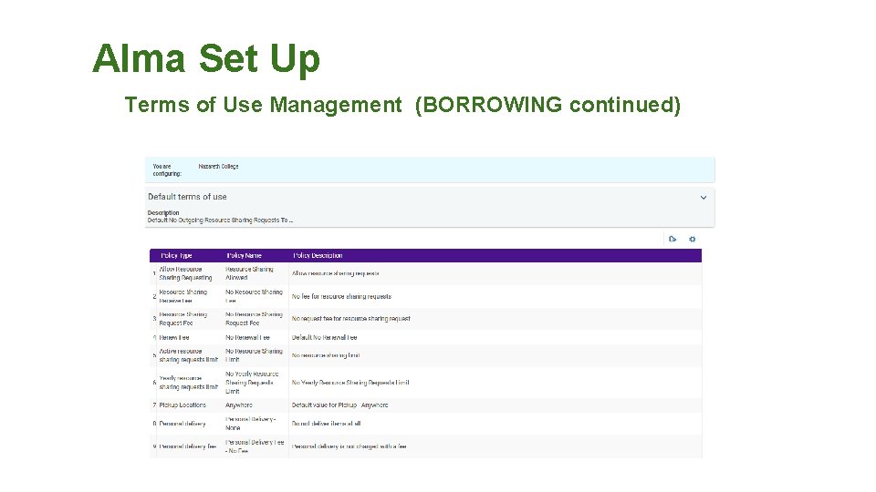The width and height of the screenshot is (876, 492).
Task: Open the table settings gear icon
Action: [x=693, y=239]
